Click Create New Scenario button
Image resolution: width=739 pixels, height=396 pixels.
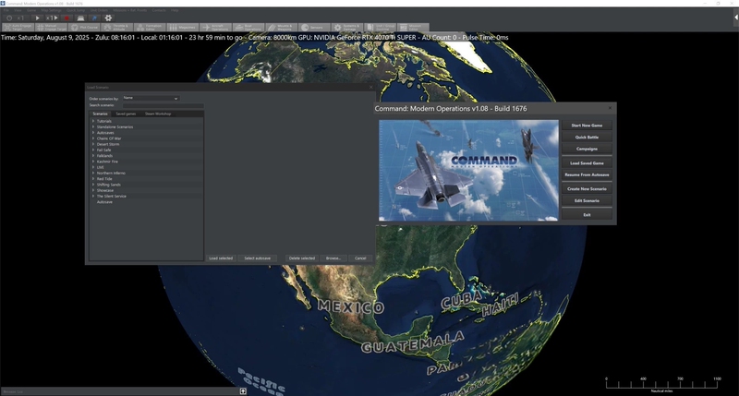click(x=587, y=189)
